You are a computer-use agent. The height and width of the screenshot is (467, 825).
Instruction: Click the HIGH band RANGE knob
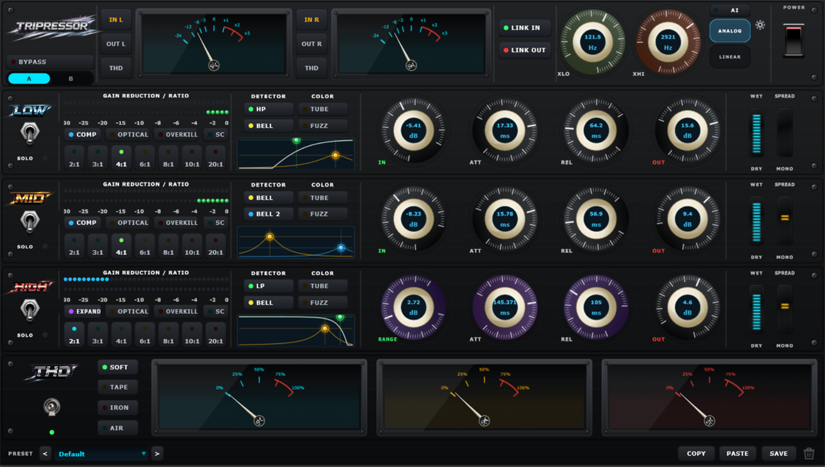[413, 307]
